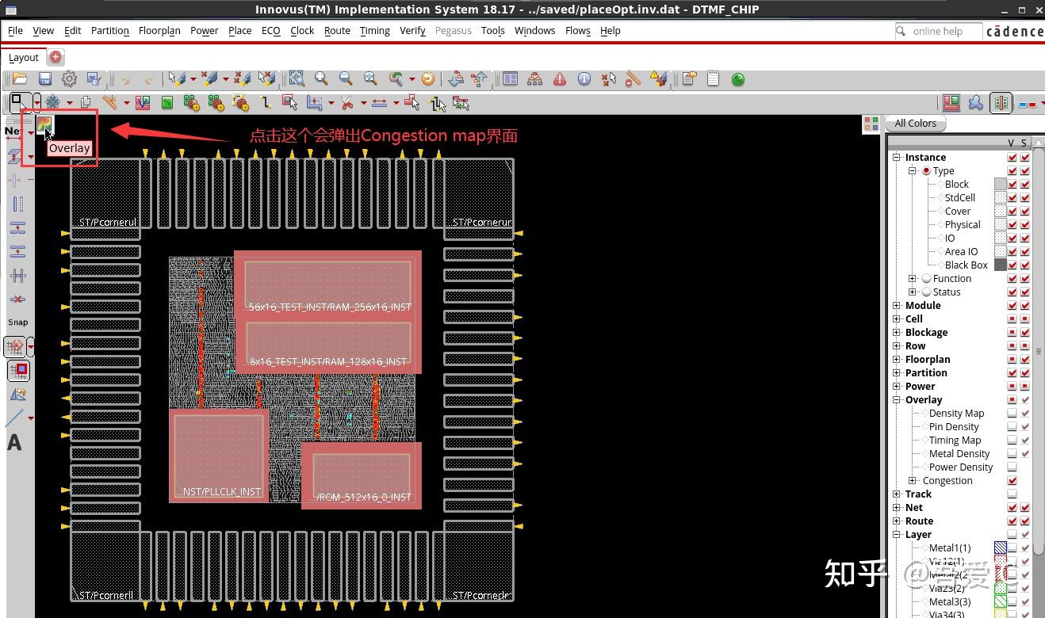Toggle the Congestion overlay visibility checkbox

tap(1012, 481)
